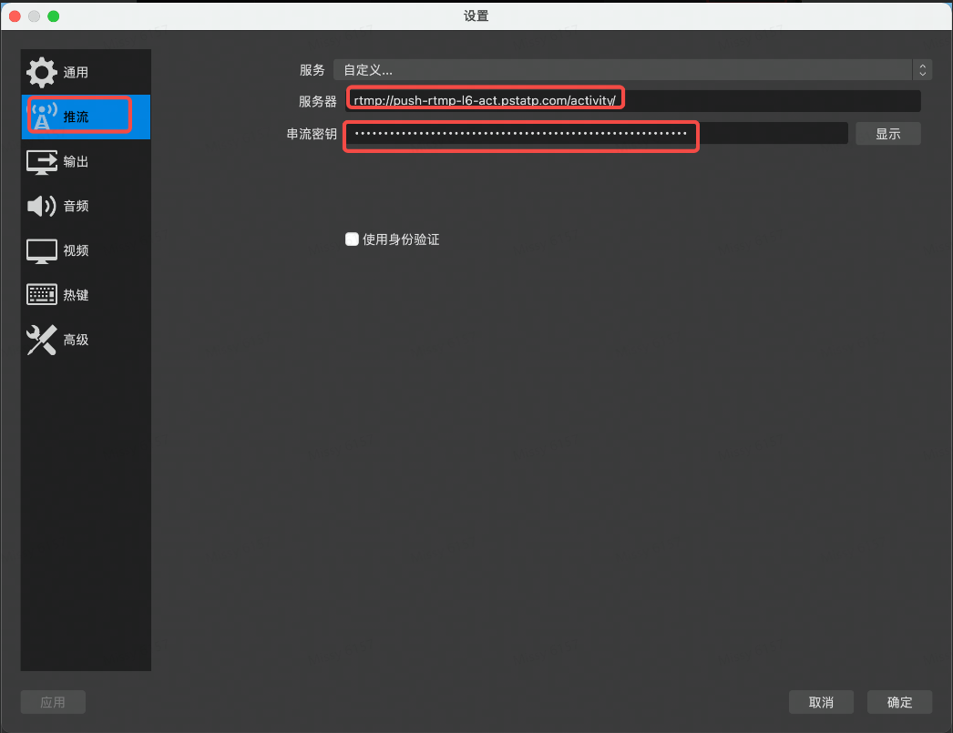This screenshot has width=953, height=733.
Task: Open the 高级 advanced tools icon
Action: (41, 340)
